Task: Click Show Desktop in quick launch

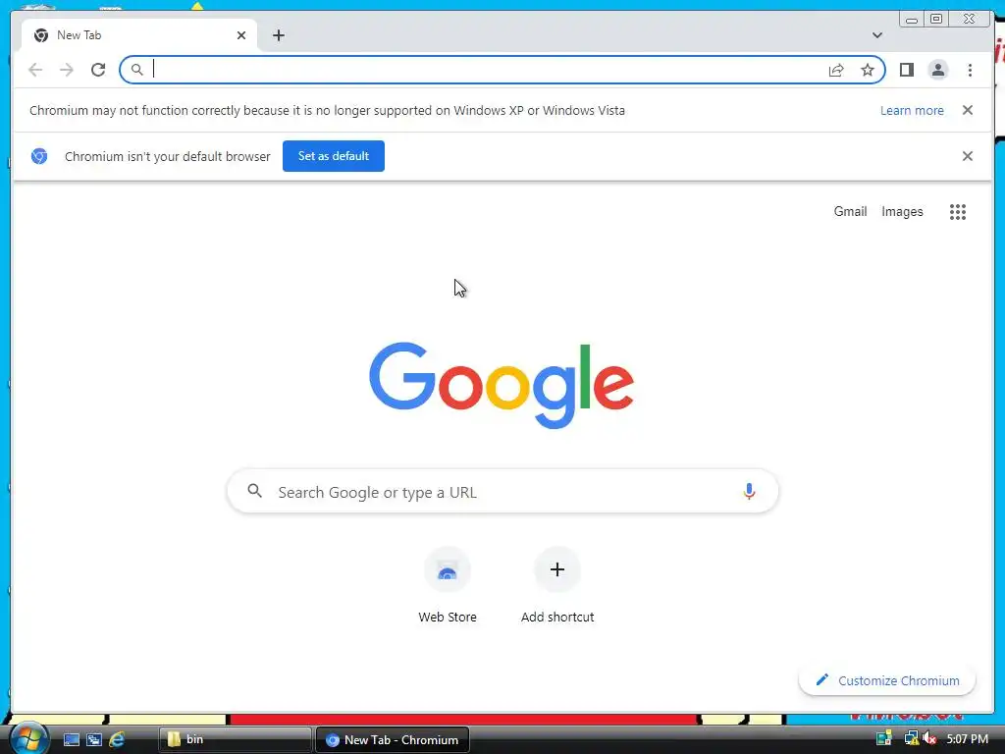Action: (x=71, y=740)
